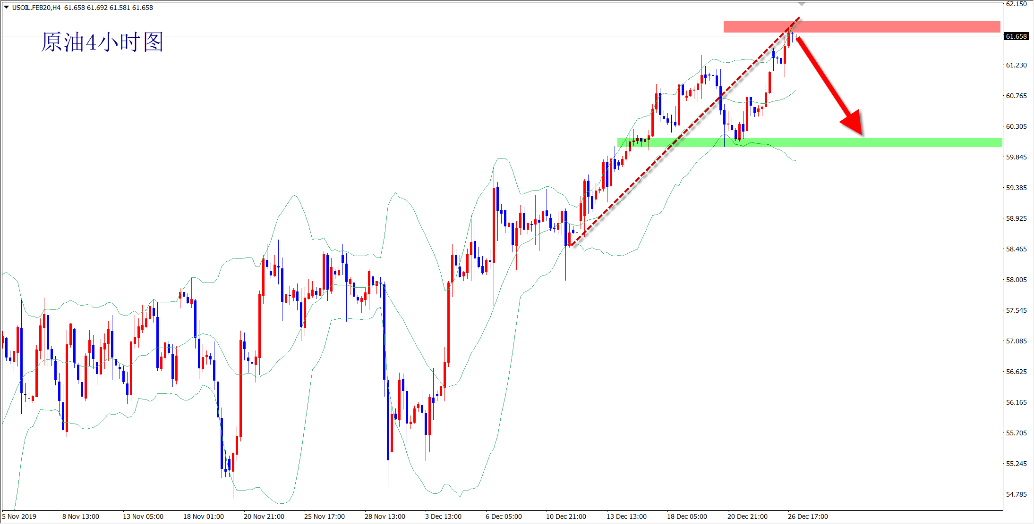Click the 13 Dec 13:00 time label
This screenshot has height=524, width=1034.
pyautogui.click(x=626, y=516)
